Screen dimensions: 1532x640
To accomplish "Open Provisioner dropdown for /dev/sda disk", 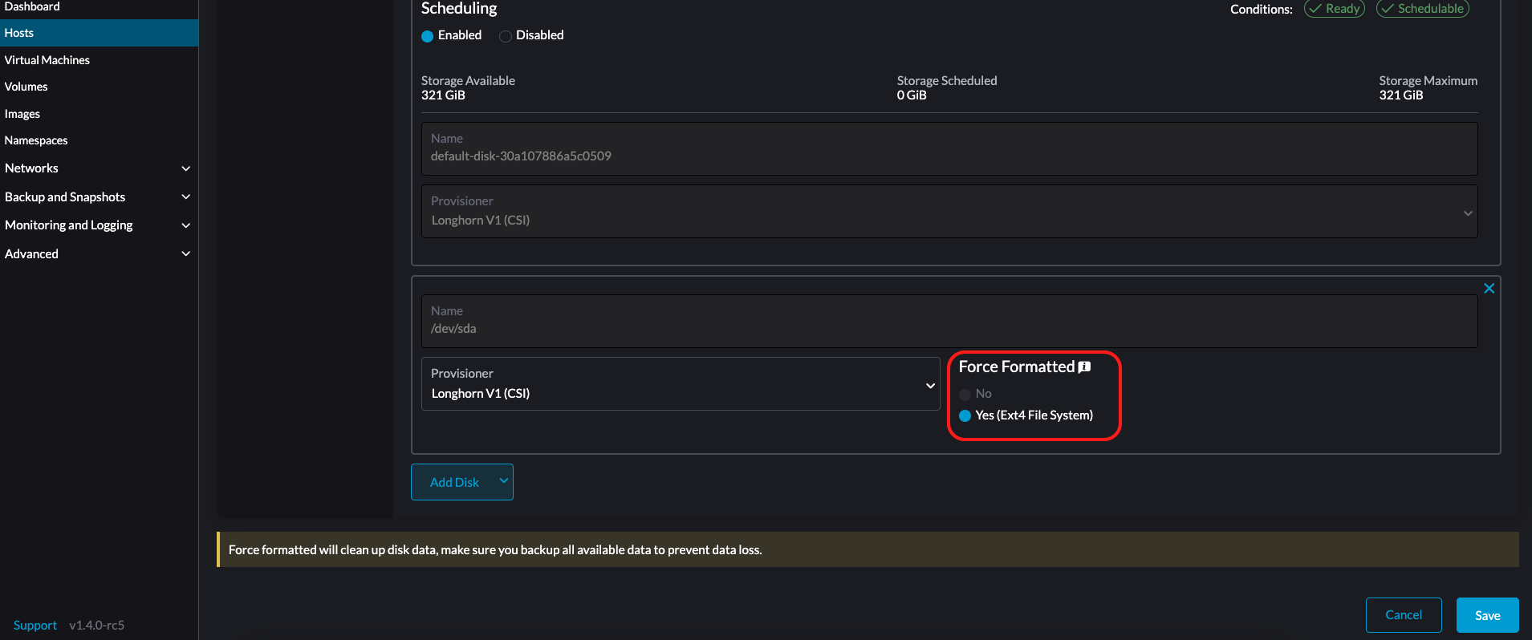I will [680, 384].
